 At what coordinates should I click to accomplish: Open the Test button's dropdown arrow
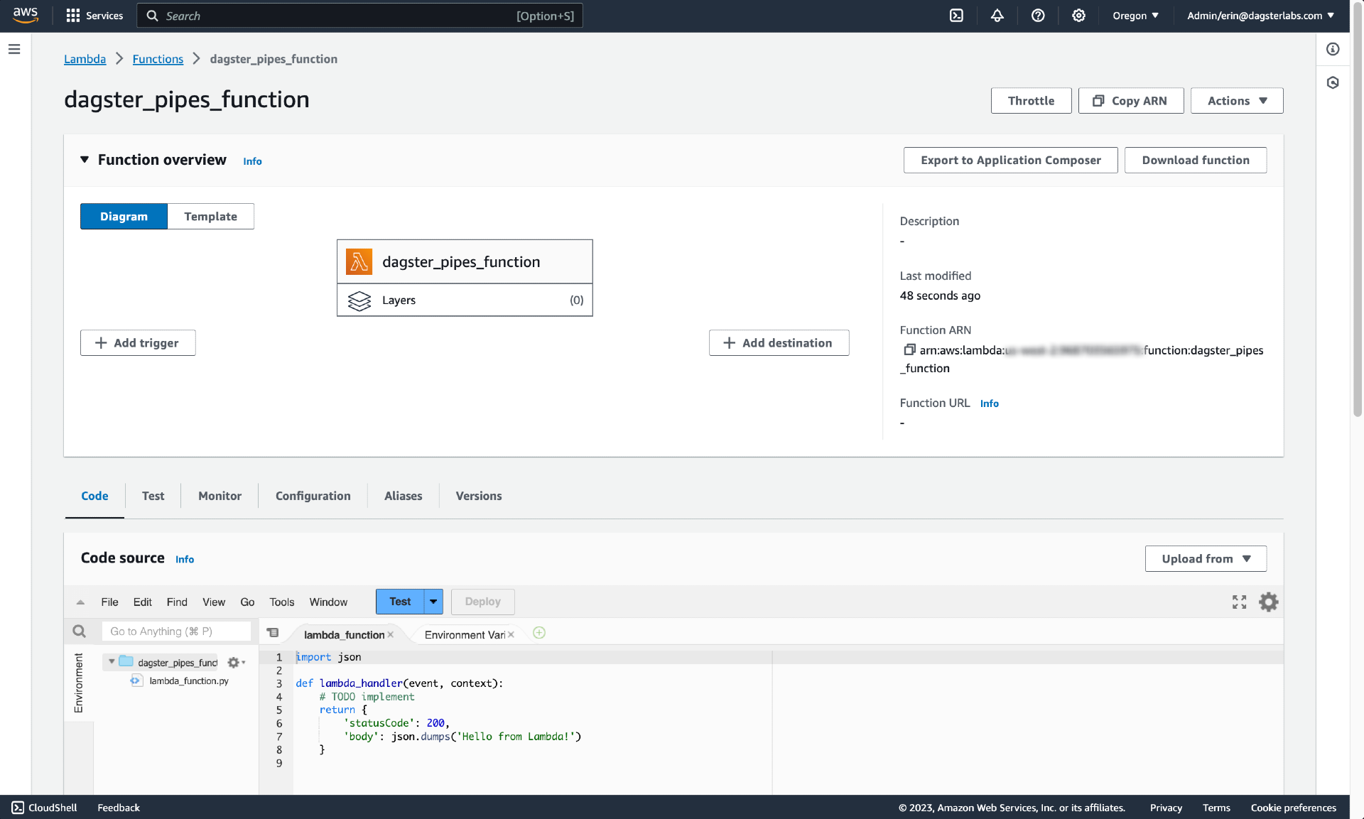tap(433, 602)
